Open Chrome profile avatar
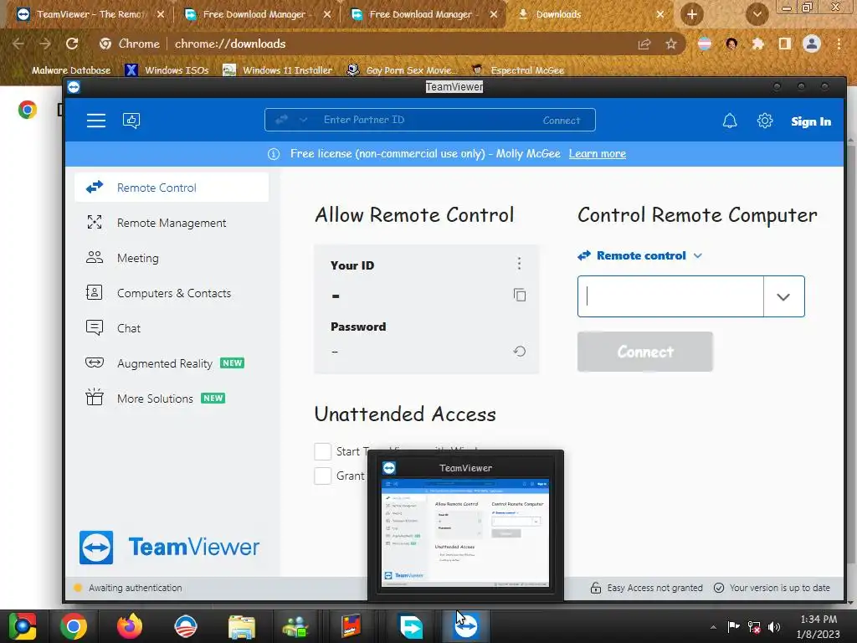Image resolution: width=857 pixels, height=643 pixels. coord(812,44)
